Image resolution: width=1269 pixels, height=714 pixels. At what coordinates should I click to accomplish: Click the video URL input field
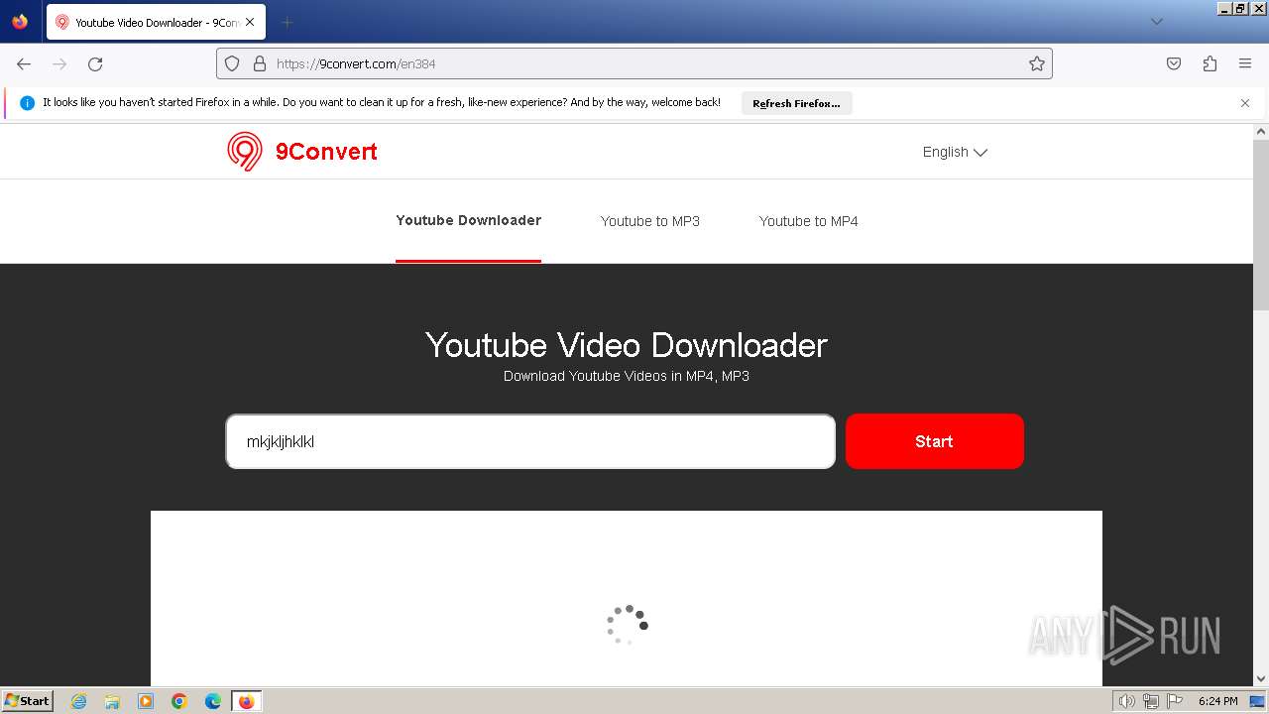530,441
